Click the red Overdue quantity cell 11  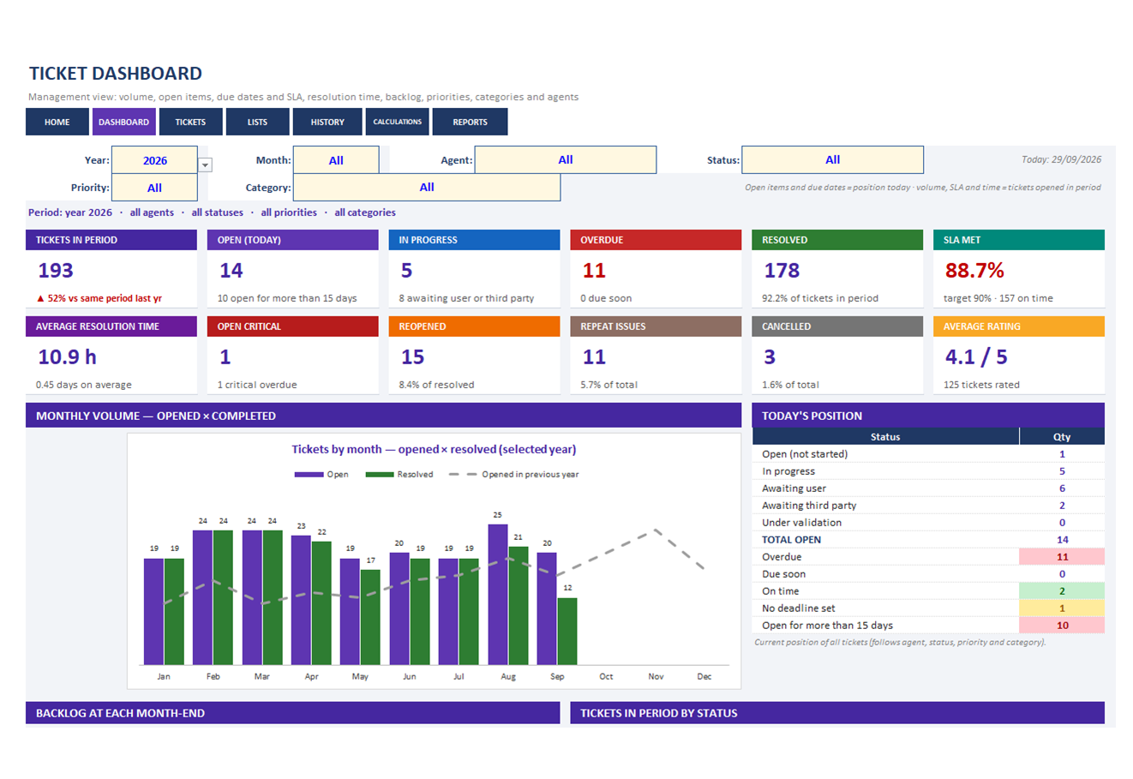(x=1062, y=557)
